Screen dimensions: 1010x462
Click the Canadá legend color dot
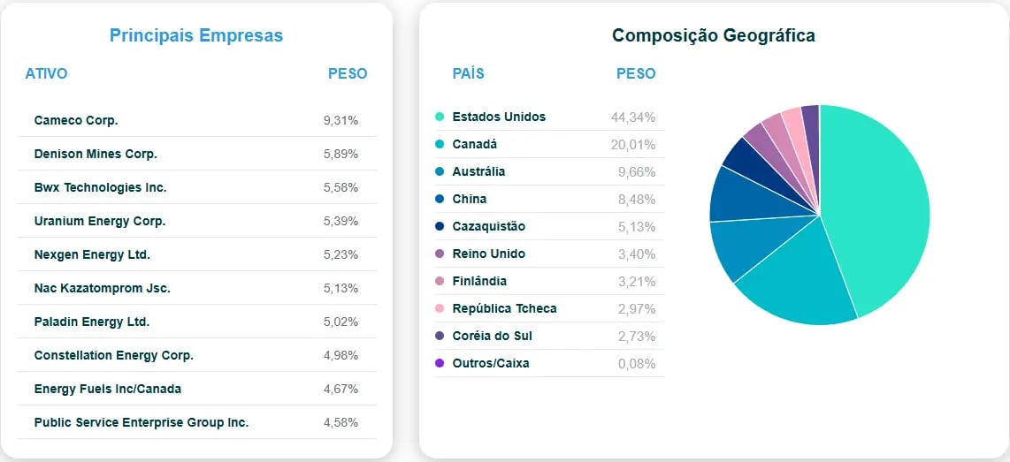point(440,144)
